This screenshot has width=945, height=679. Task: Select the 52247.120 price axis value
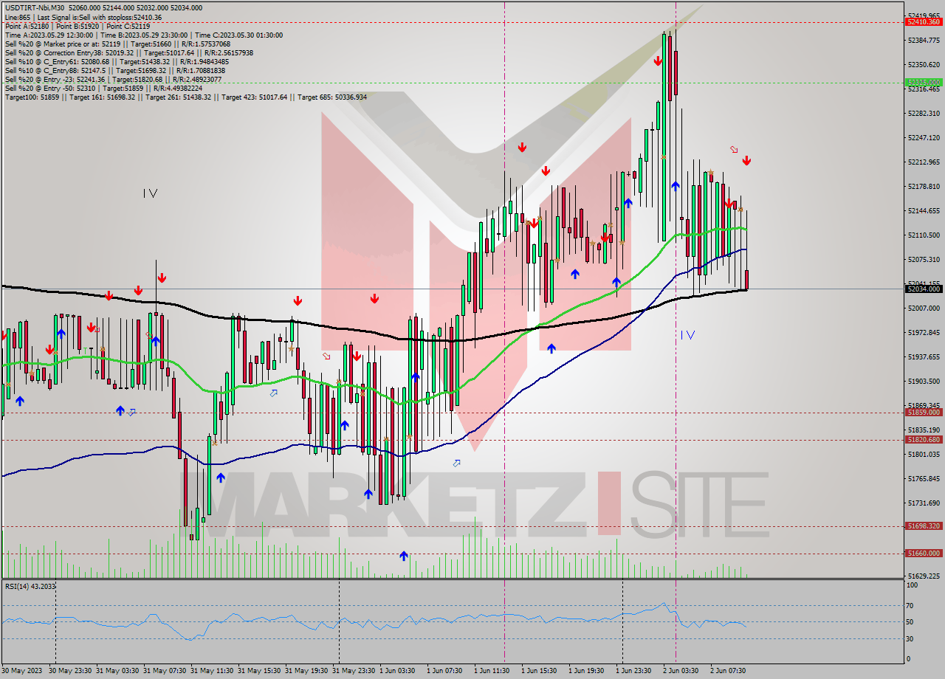[924, 137]
